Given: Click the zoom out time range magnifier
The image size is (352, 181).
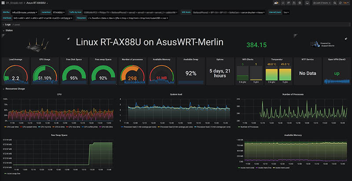Looking at the screenshot, I should pyautogui.click(x=335, y=3).
